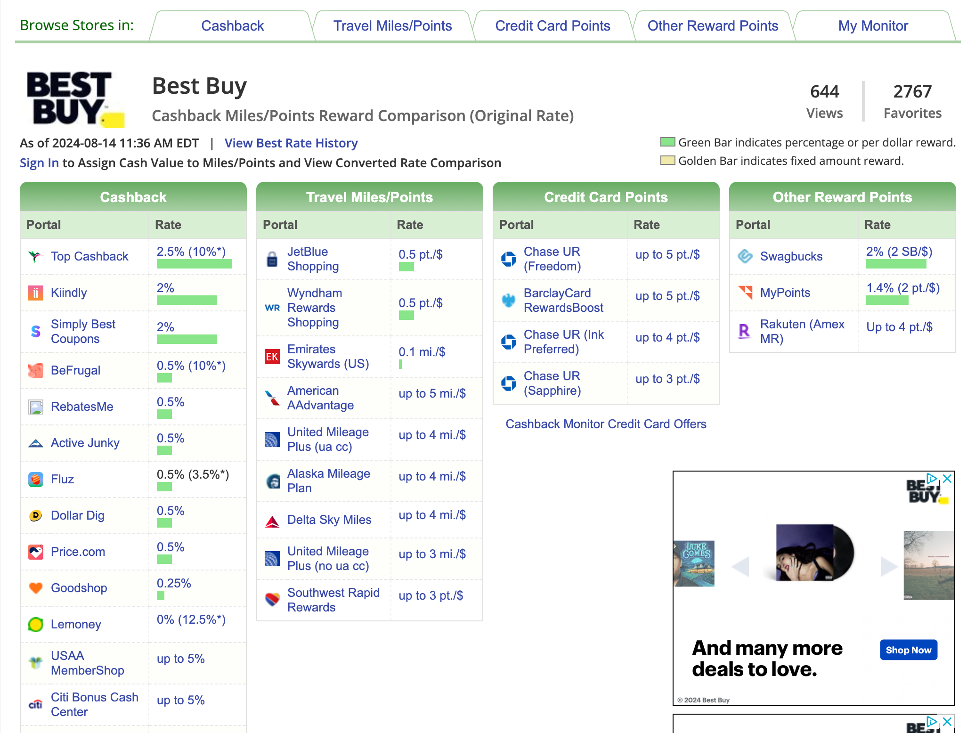Click the Swagbucks logo icon

[745, 256]
